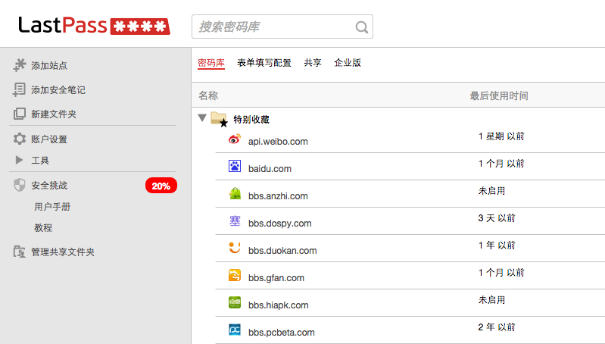Click the bbs.gfan.com orange icon
This screenshot has height=344, width=605.
point(235,275)
